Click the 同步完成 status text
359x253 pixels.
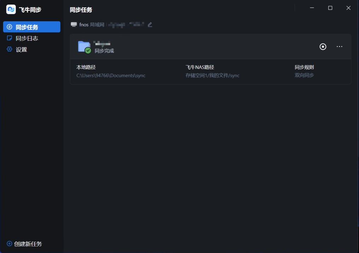point(104,51)
